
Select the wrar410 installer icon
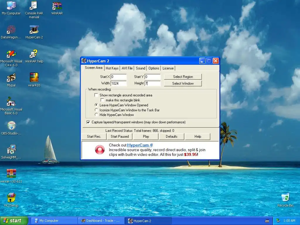point(34,80)
